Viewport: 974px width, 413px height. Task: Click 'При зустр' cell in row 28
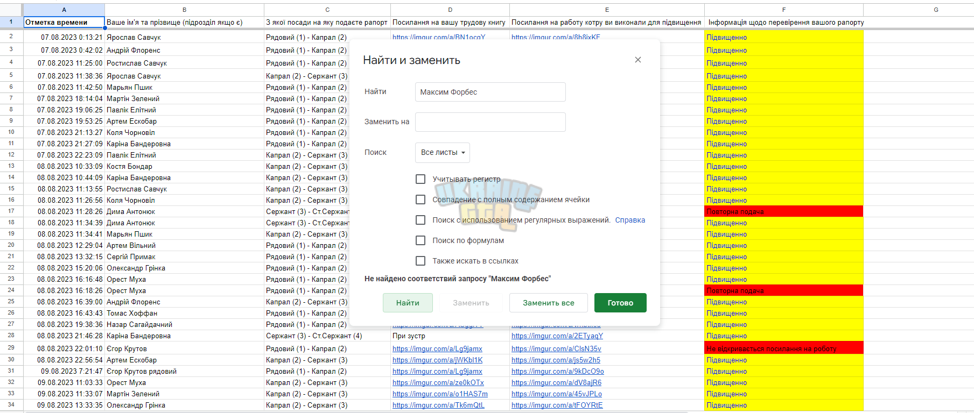[450, 336]
